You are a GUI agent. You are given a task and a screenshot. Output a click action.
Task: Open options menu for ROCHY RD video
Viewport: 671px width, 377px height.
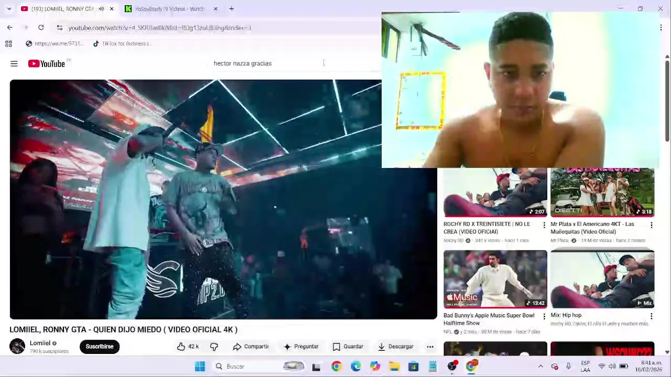544,225
